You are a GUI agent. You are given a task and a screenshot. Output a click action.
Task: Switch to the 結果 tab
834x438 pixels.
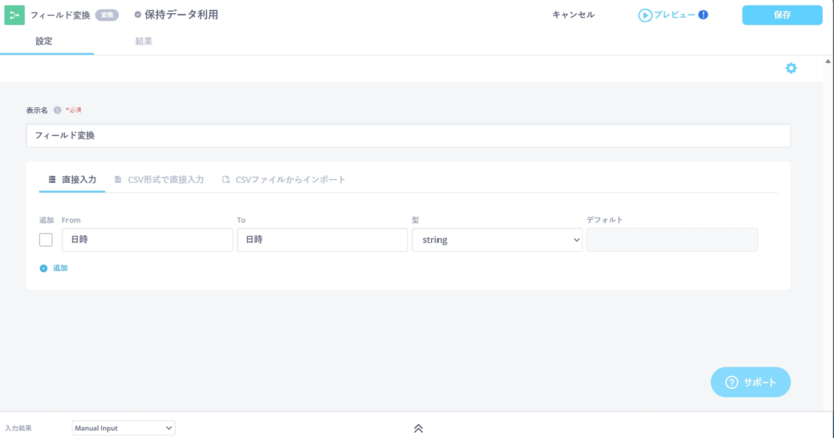click(x=143, y=41)
